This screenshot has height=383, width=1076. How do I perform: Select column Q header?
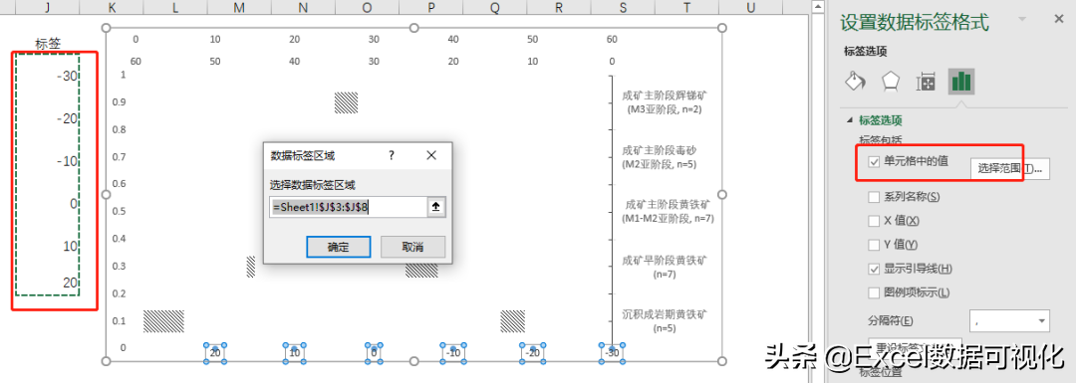[x=495, y=7]
